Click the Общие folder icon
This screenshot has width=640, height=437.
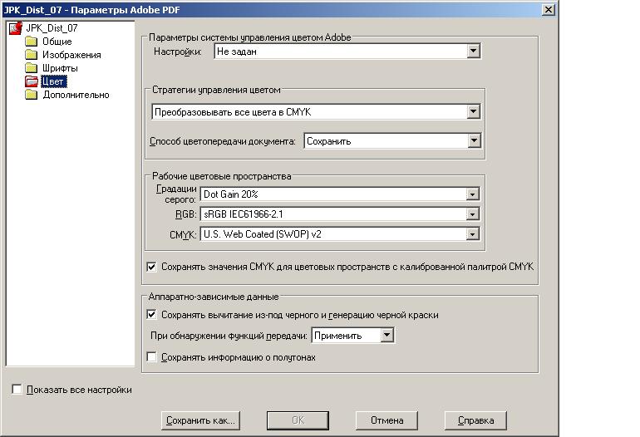[31, 42]
